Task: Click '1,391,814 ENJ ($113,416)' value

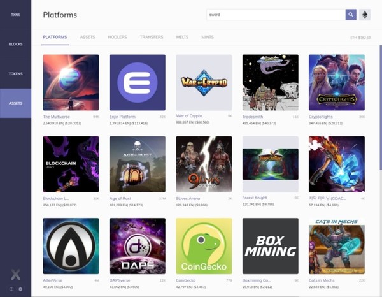Action: [x=129, y=124]
